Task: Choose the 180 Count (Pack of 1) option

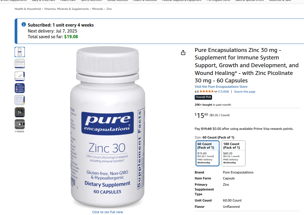Action: (x=234, y=153)
